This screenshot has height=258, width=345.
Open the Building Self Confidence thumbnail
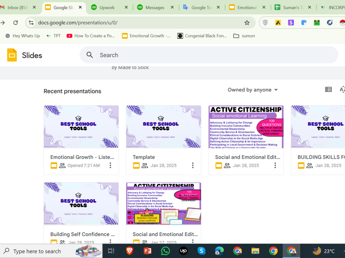click(x=81, y=203)
